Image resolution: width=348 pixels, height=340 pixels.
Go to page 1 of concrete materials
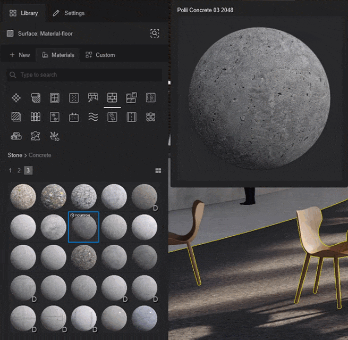click(x=10, y=171)
